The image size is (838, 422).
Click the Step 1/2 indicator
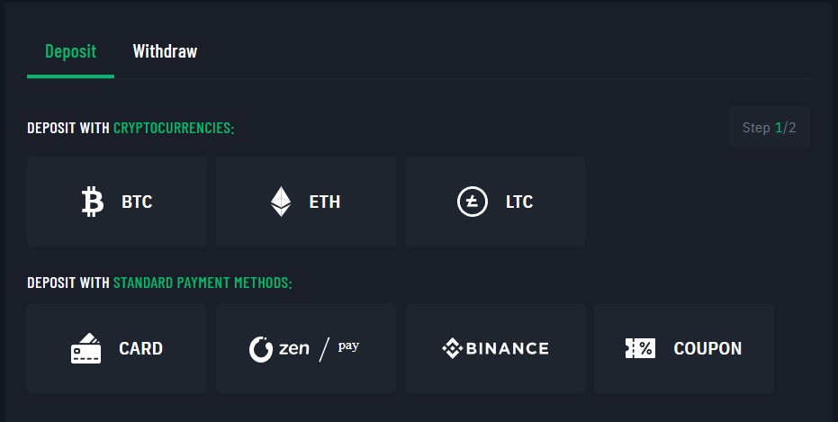(x=769, y=128)
